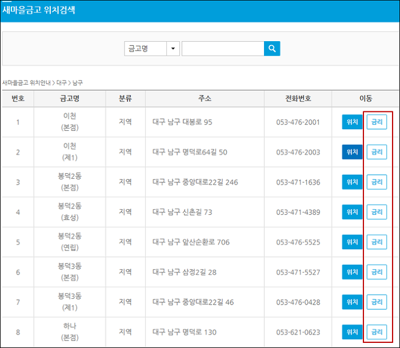Click phone number 053-476-2001

[x=298, y=122]
